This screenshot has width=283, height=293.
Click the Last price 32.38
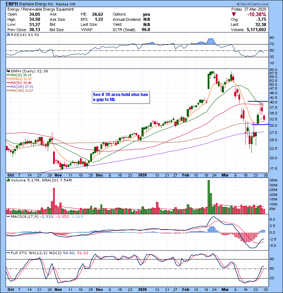pyautogui.click(x=260, y=24)
